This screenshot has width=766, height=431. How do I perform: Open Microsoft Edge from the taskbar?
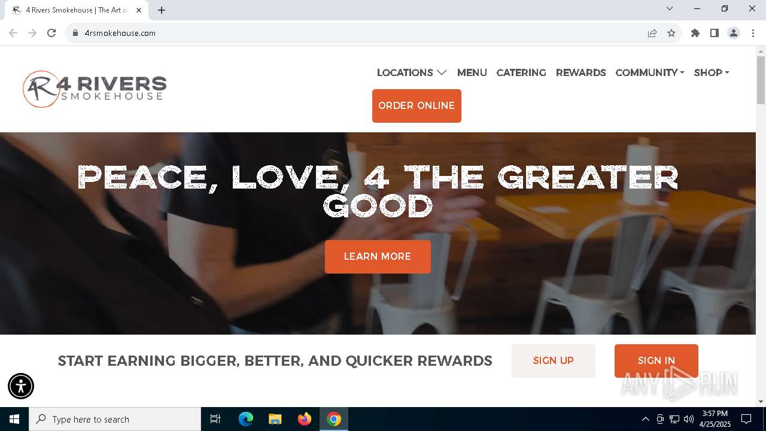click(x=246, y=419)
